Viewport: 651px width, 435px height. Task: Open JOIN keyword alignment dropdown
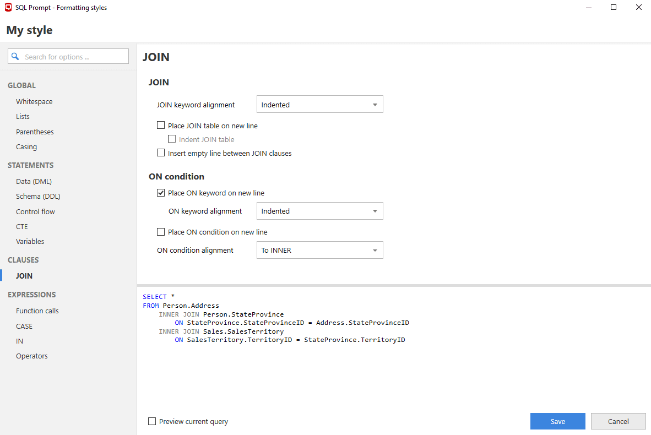pos(319,105)
